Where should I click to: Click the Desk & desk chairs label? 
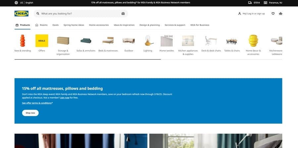tap(211, 51)
